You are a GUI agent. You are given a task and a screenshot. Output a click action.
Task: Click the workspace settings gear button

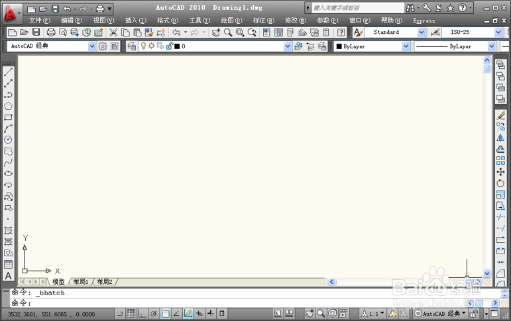point(103,46)
